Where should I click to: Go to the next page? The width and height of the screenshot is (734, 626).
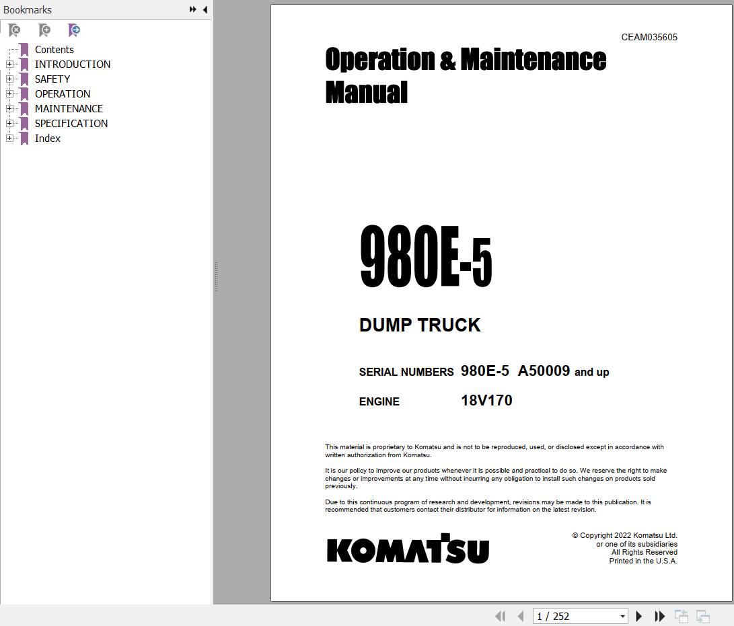pos(639,616)
